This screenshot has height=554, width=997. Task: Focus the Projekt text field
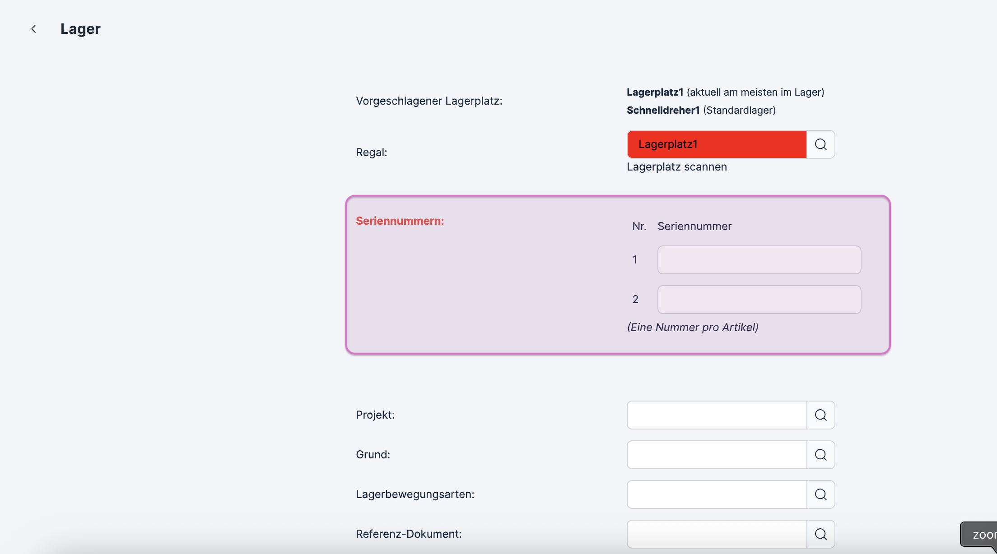click(717, 415)
